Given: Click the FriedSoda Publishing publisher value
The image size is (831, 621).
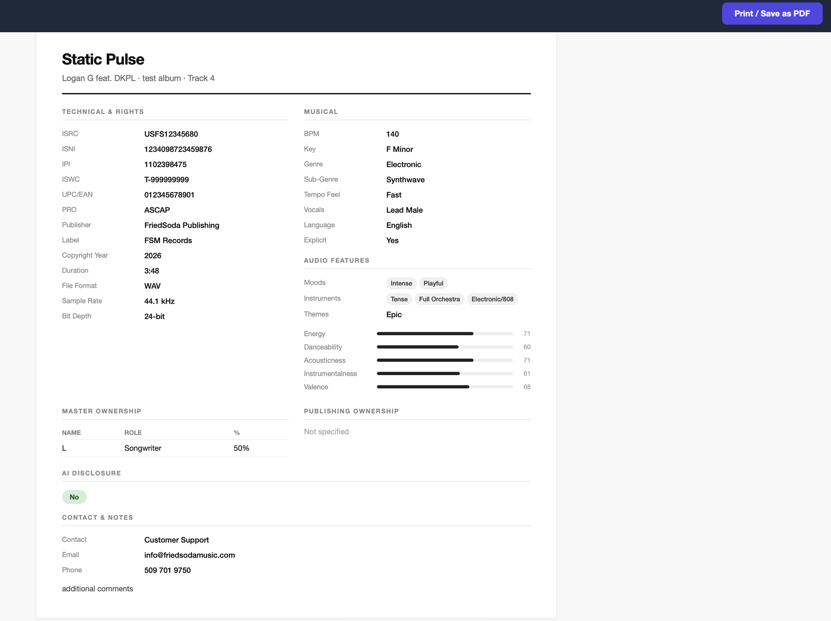Looking at the screenshot, I should 181,225.
